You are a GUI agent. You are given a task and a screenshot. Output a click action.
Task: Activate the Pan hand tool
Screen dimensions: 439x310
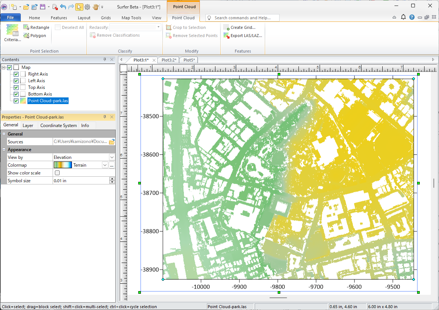point(96,7)
